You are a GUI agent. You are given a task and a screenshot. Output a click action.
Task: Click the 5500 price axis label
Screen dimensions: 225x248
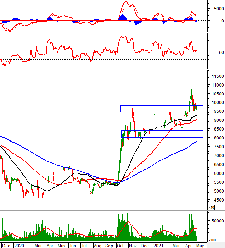click(219, 182)
